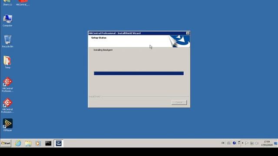Switch to command prompt taskbar window
Screen dimensions: 278x156
[x=48, y=143]
